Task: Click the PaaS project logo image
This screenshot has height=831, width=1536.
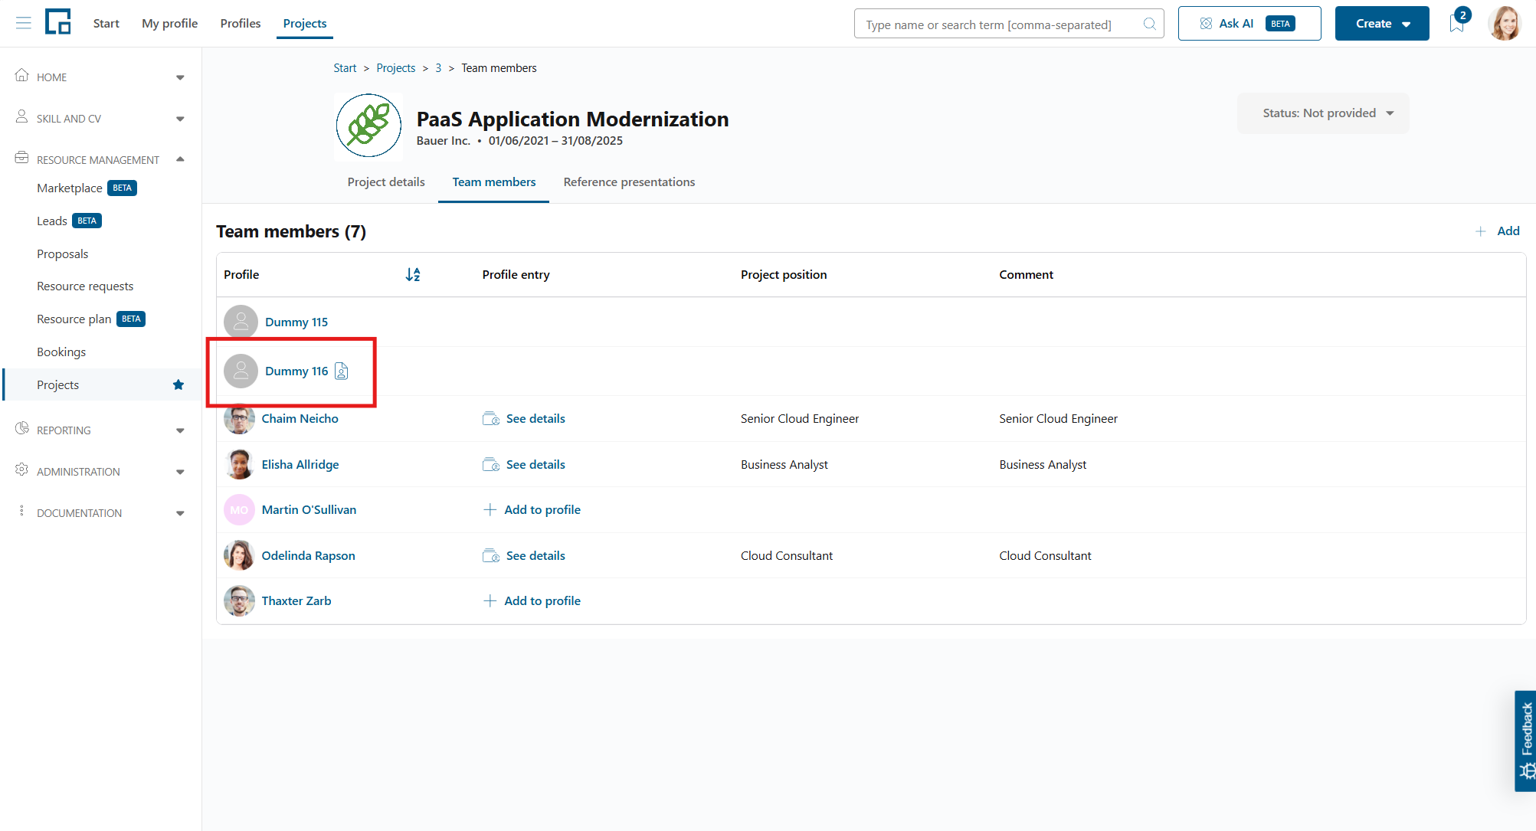Action: click(x=369, y=126)
